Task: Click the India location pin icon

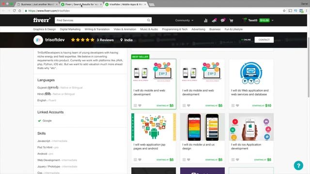Action: 122,40
